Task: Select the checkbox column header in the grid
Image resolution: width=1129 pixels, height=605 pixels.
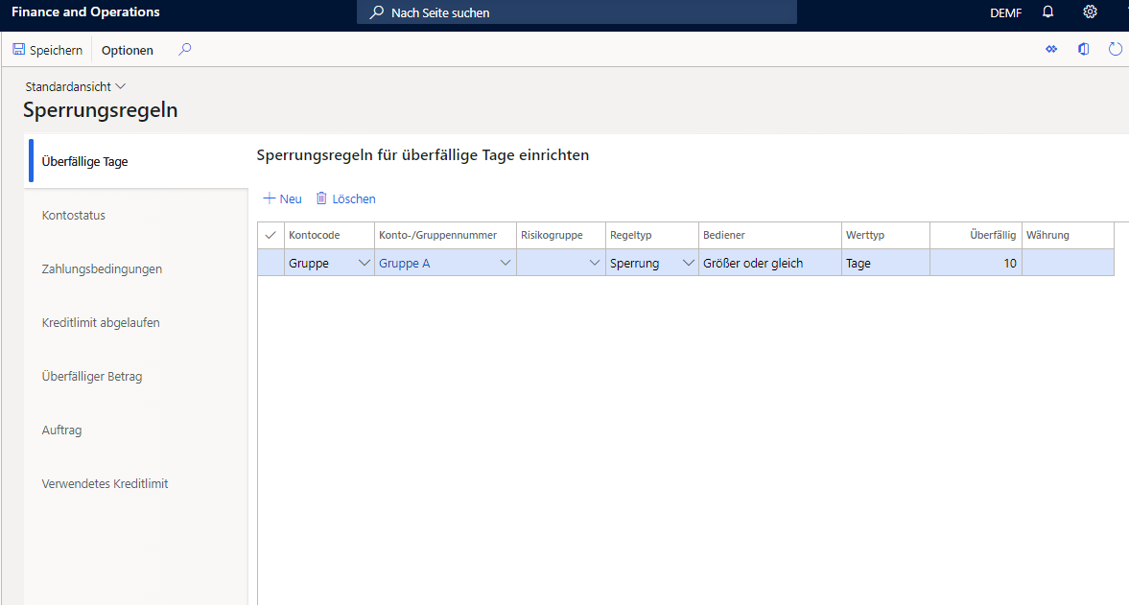Action: (270, 235)
